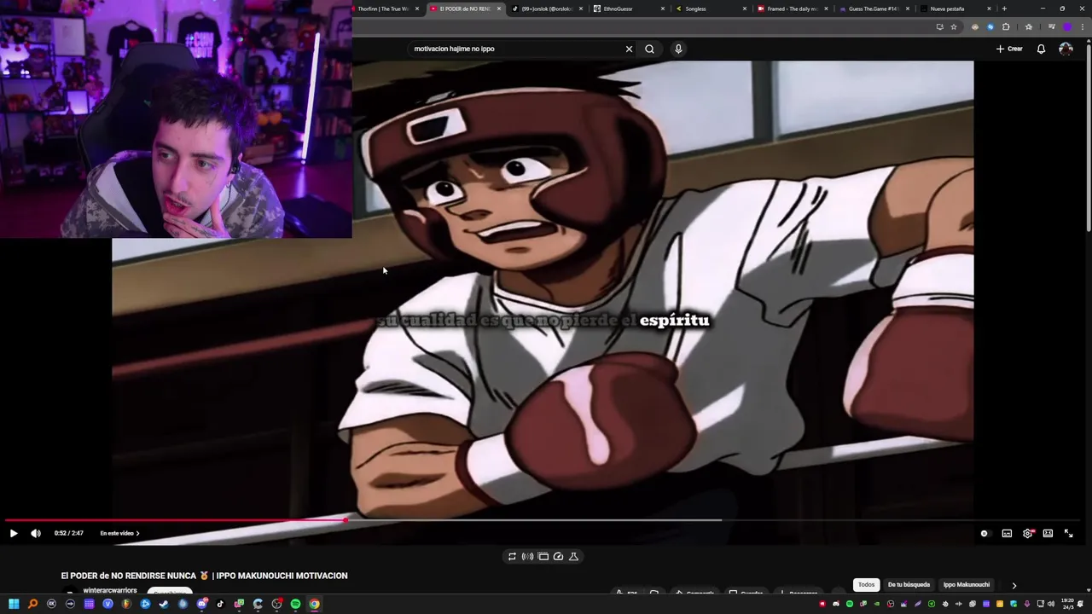Viewport: 1092px width, 614px height.
Task: Mute the video volume speaker icon
Action: [36, 533]
